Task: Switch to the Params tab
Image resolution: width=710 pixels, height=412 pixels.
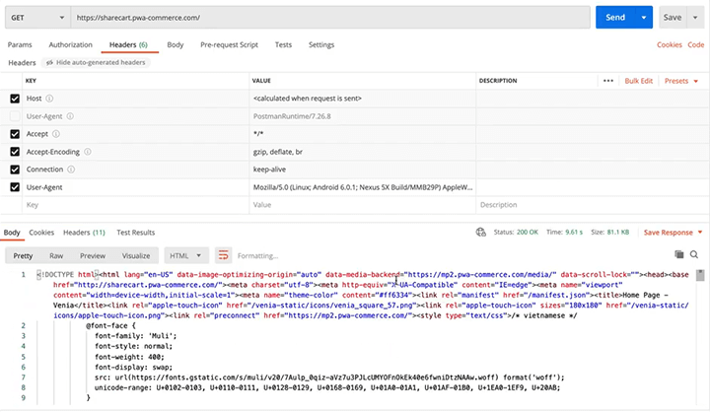Action: coord(20,44)
